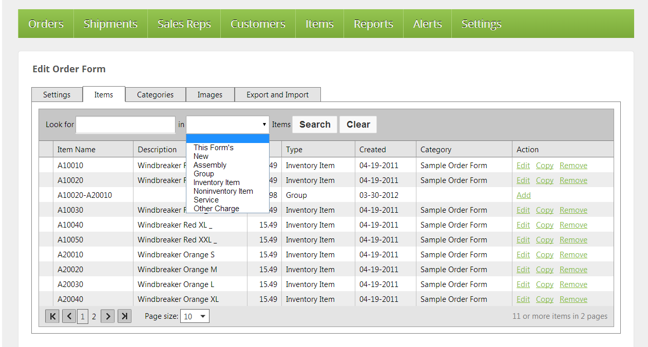
Task: Remove item A20040 from the form
Action: click(x=573, y=299)
